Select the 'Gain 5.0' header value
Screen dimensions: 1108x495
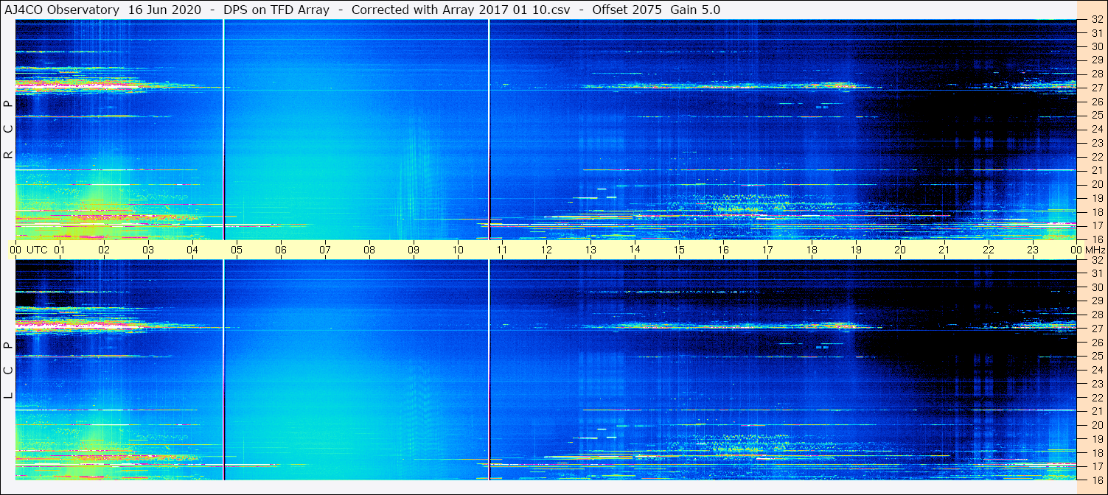[695, 10]
